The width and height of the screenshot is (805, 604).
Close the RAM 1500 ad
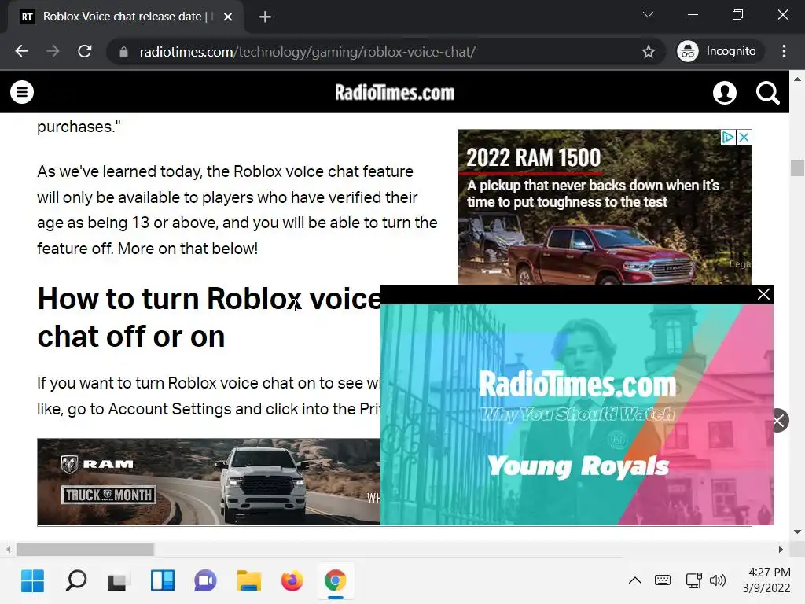pyautogui.click(x=744, y=137)
